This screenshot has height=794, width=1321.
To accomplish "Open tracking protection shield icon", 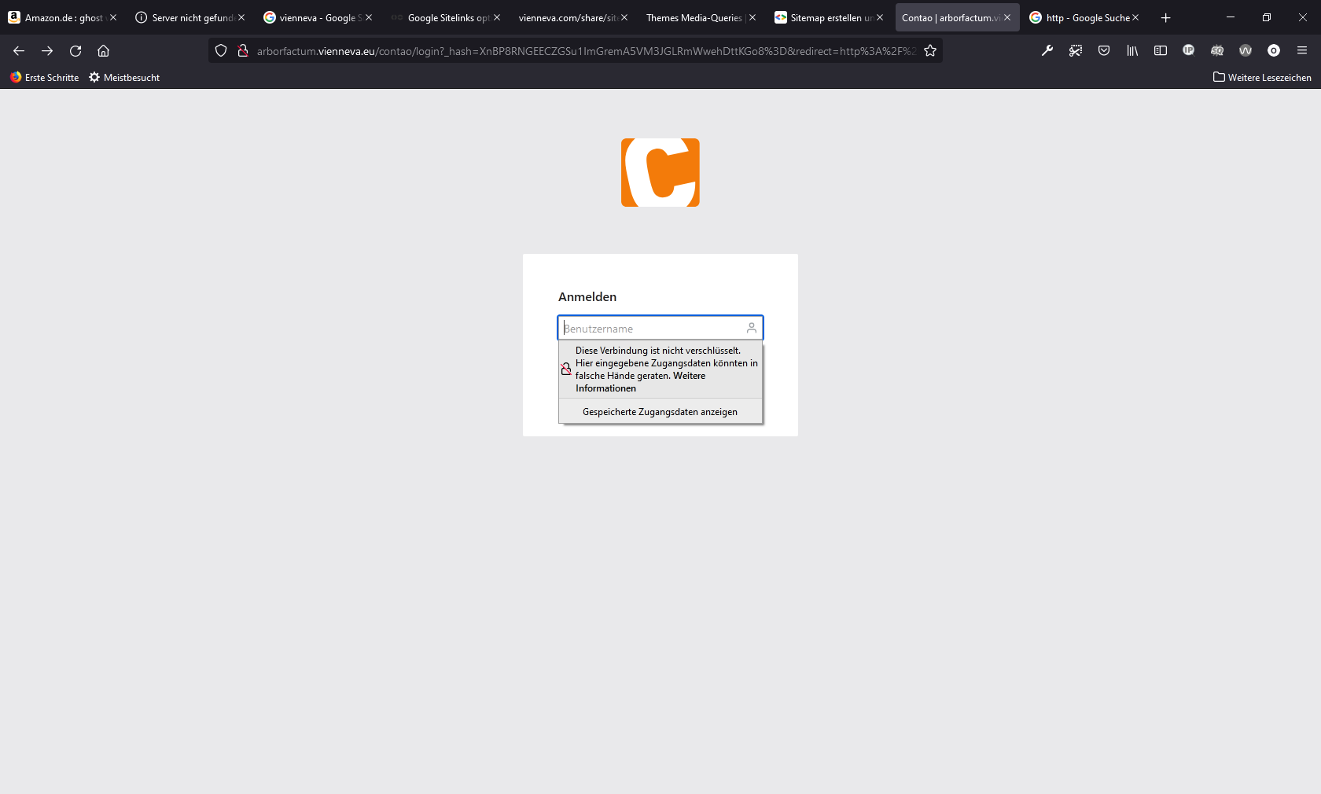I will pyautogui.click(x=221, y=51).
